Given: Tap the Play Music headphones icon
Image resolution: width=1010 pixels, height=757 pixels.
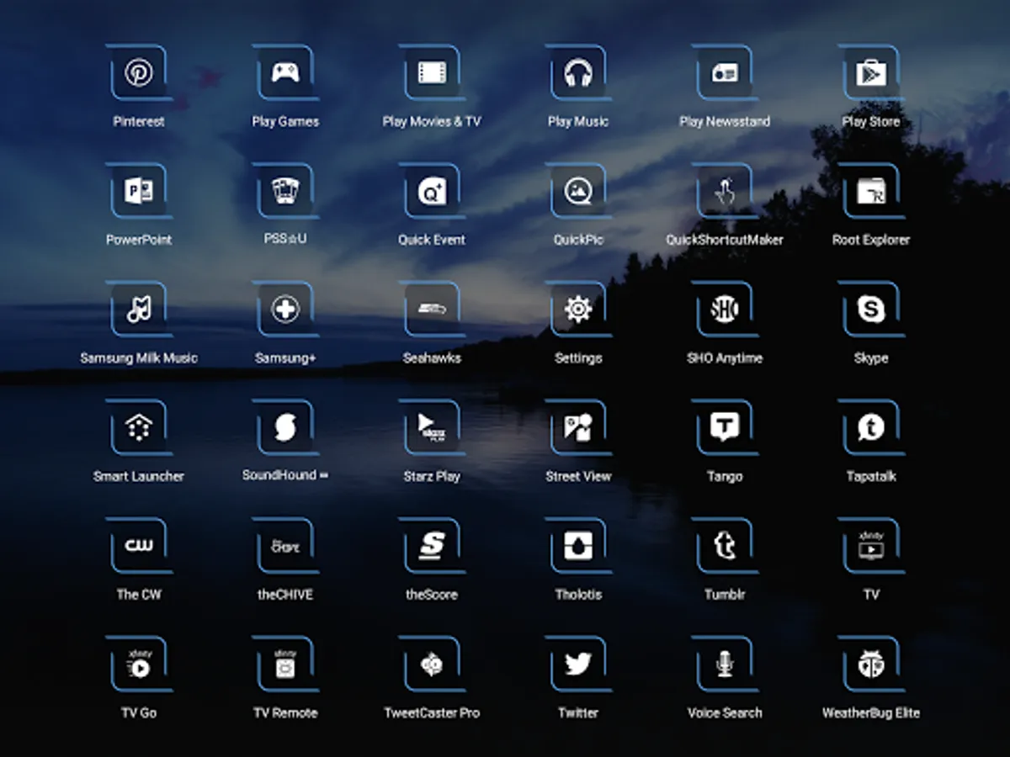Looking at the screenshot, I should pos(578,73).
